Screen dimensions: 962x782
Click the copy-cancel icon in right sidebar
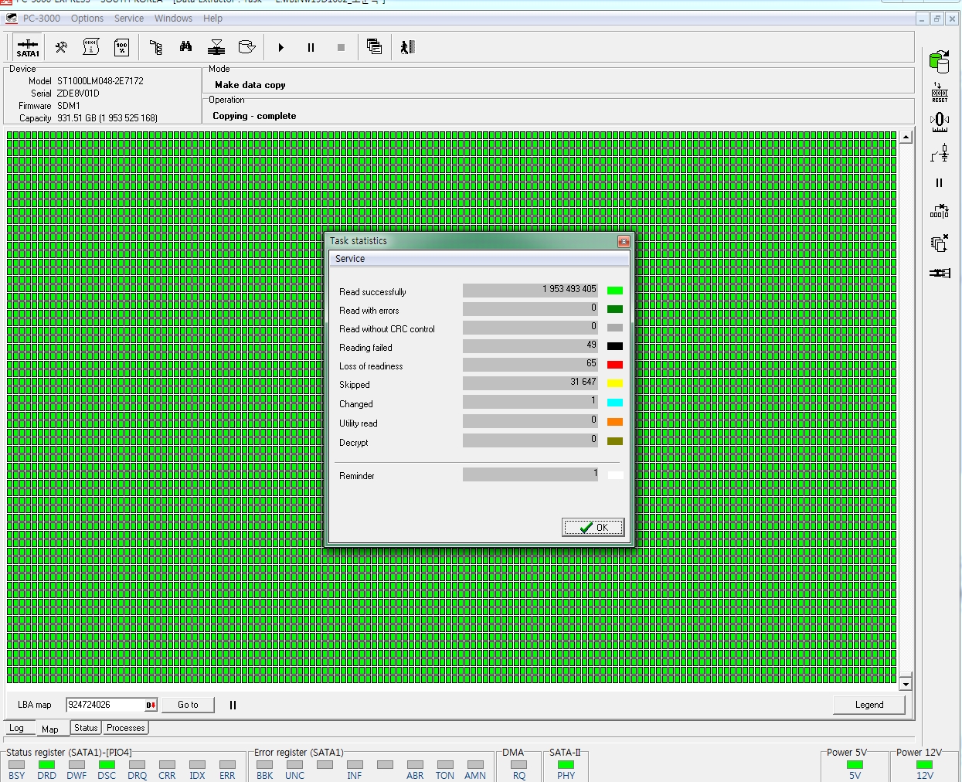click(940, 243)
